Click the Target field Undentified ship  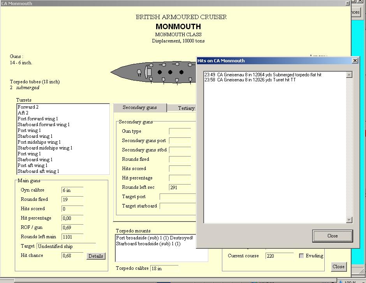click(x=66, y=246)
